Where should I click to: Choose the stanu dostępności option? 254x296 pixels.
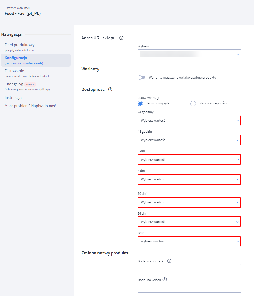coord(193,104)
